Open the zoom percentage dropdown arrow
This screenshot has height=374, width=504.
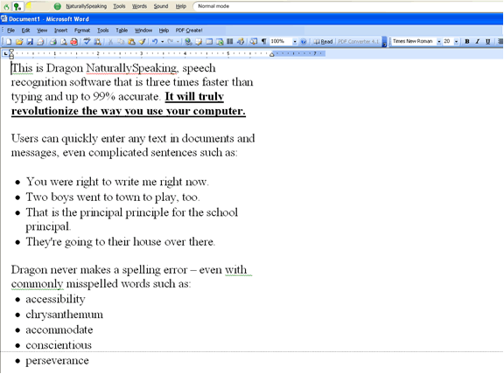[295, 41]
